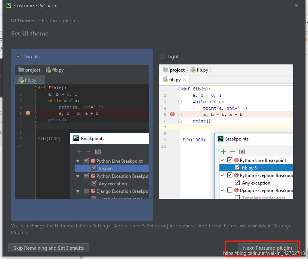This screenshot has width=308, height=259.
Task: Click Breakpoints title in Darcula preview
Action: click(93, 139)
